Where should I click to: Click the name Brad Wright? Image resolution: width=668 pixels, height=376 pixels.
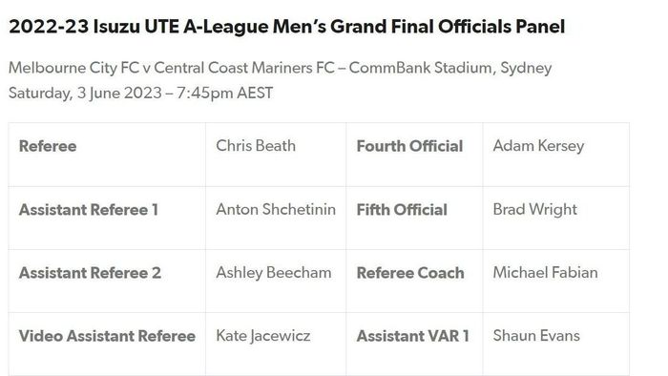(535, 210)
